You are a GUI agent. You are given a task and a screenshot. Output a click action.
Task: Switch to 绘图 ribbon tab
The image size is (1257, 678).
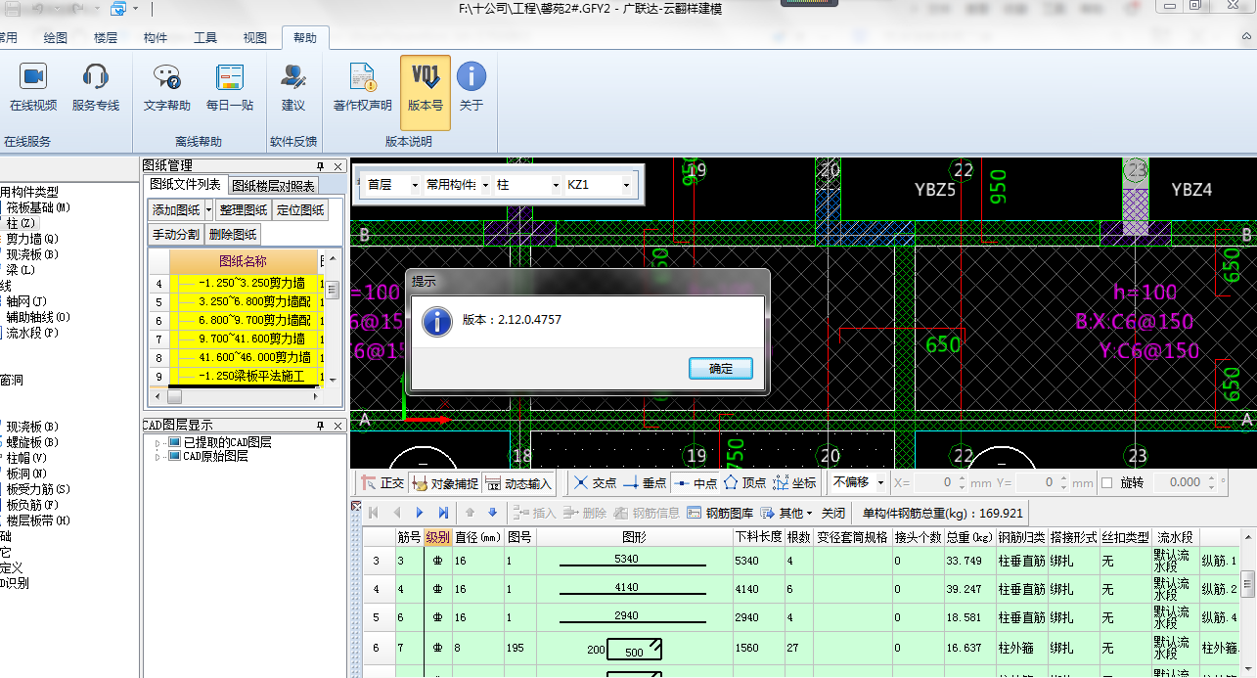click(x=56, y=38)
